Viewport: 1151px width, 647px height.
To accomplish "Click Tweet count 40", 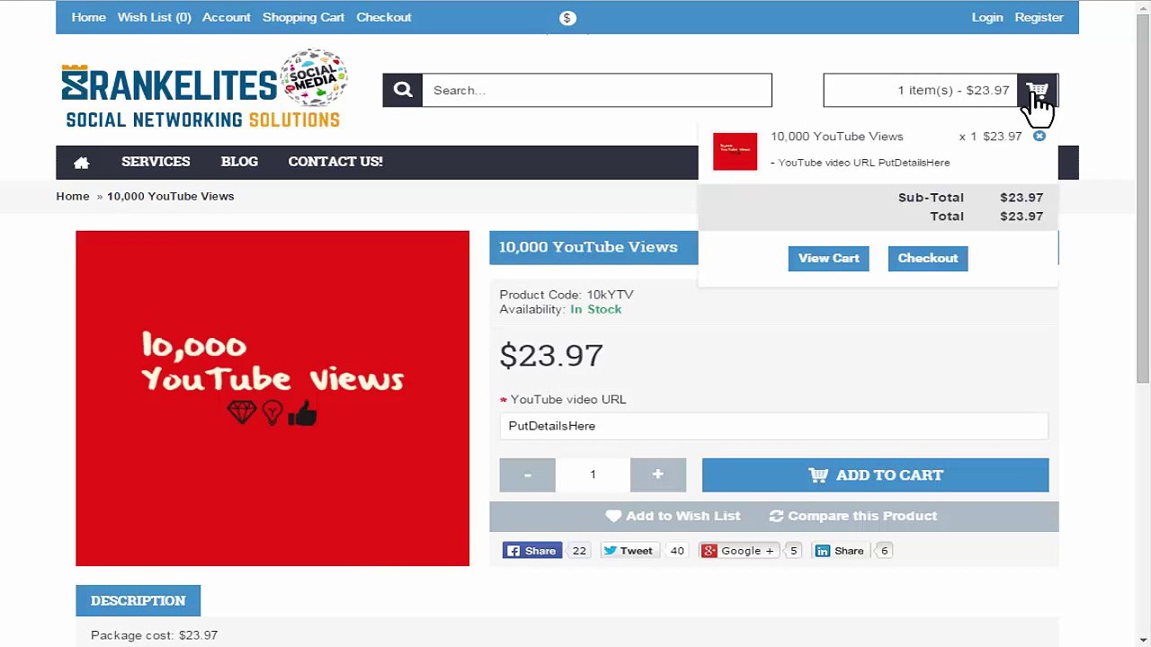I will (x=677, y=551).
